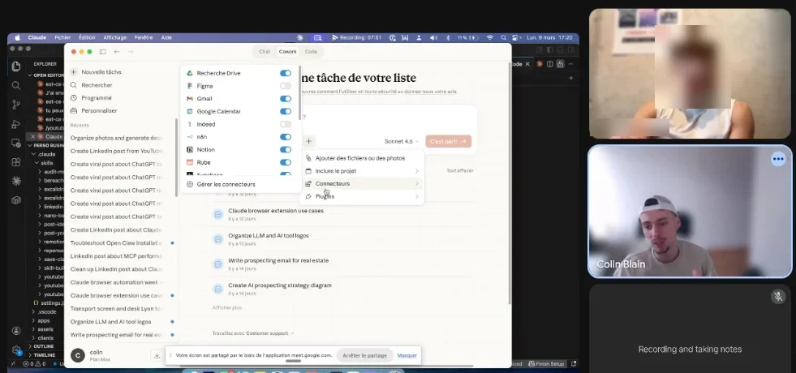Click connectors list scrollbar
This screenshot has height=373, width=796.
300,92
